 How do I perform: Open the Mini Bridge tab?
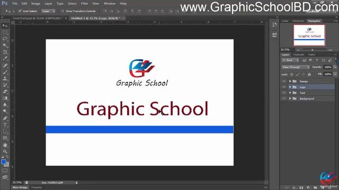click(20, 187)
